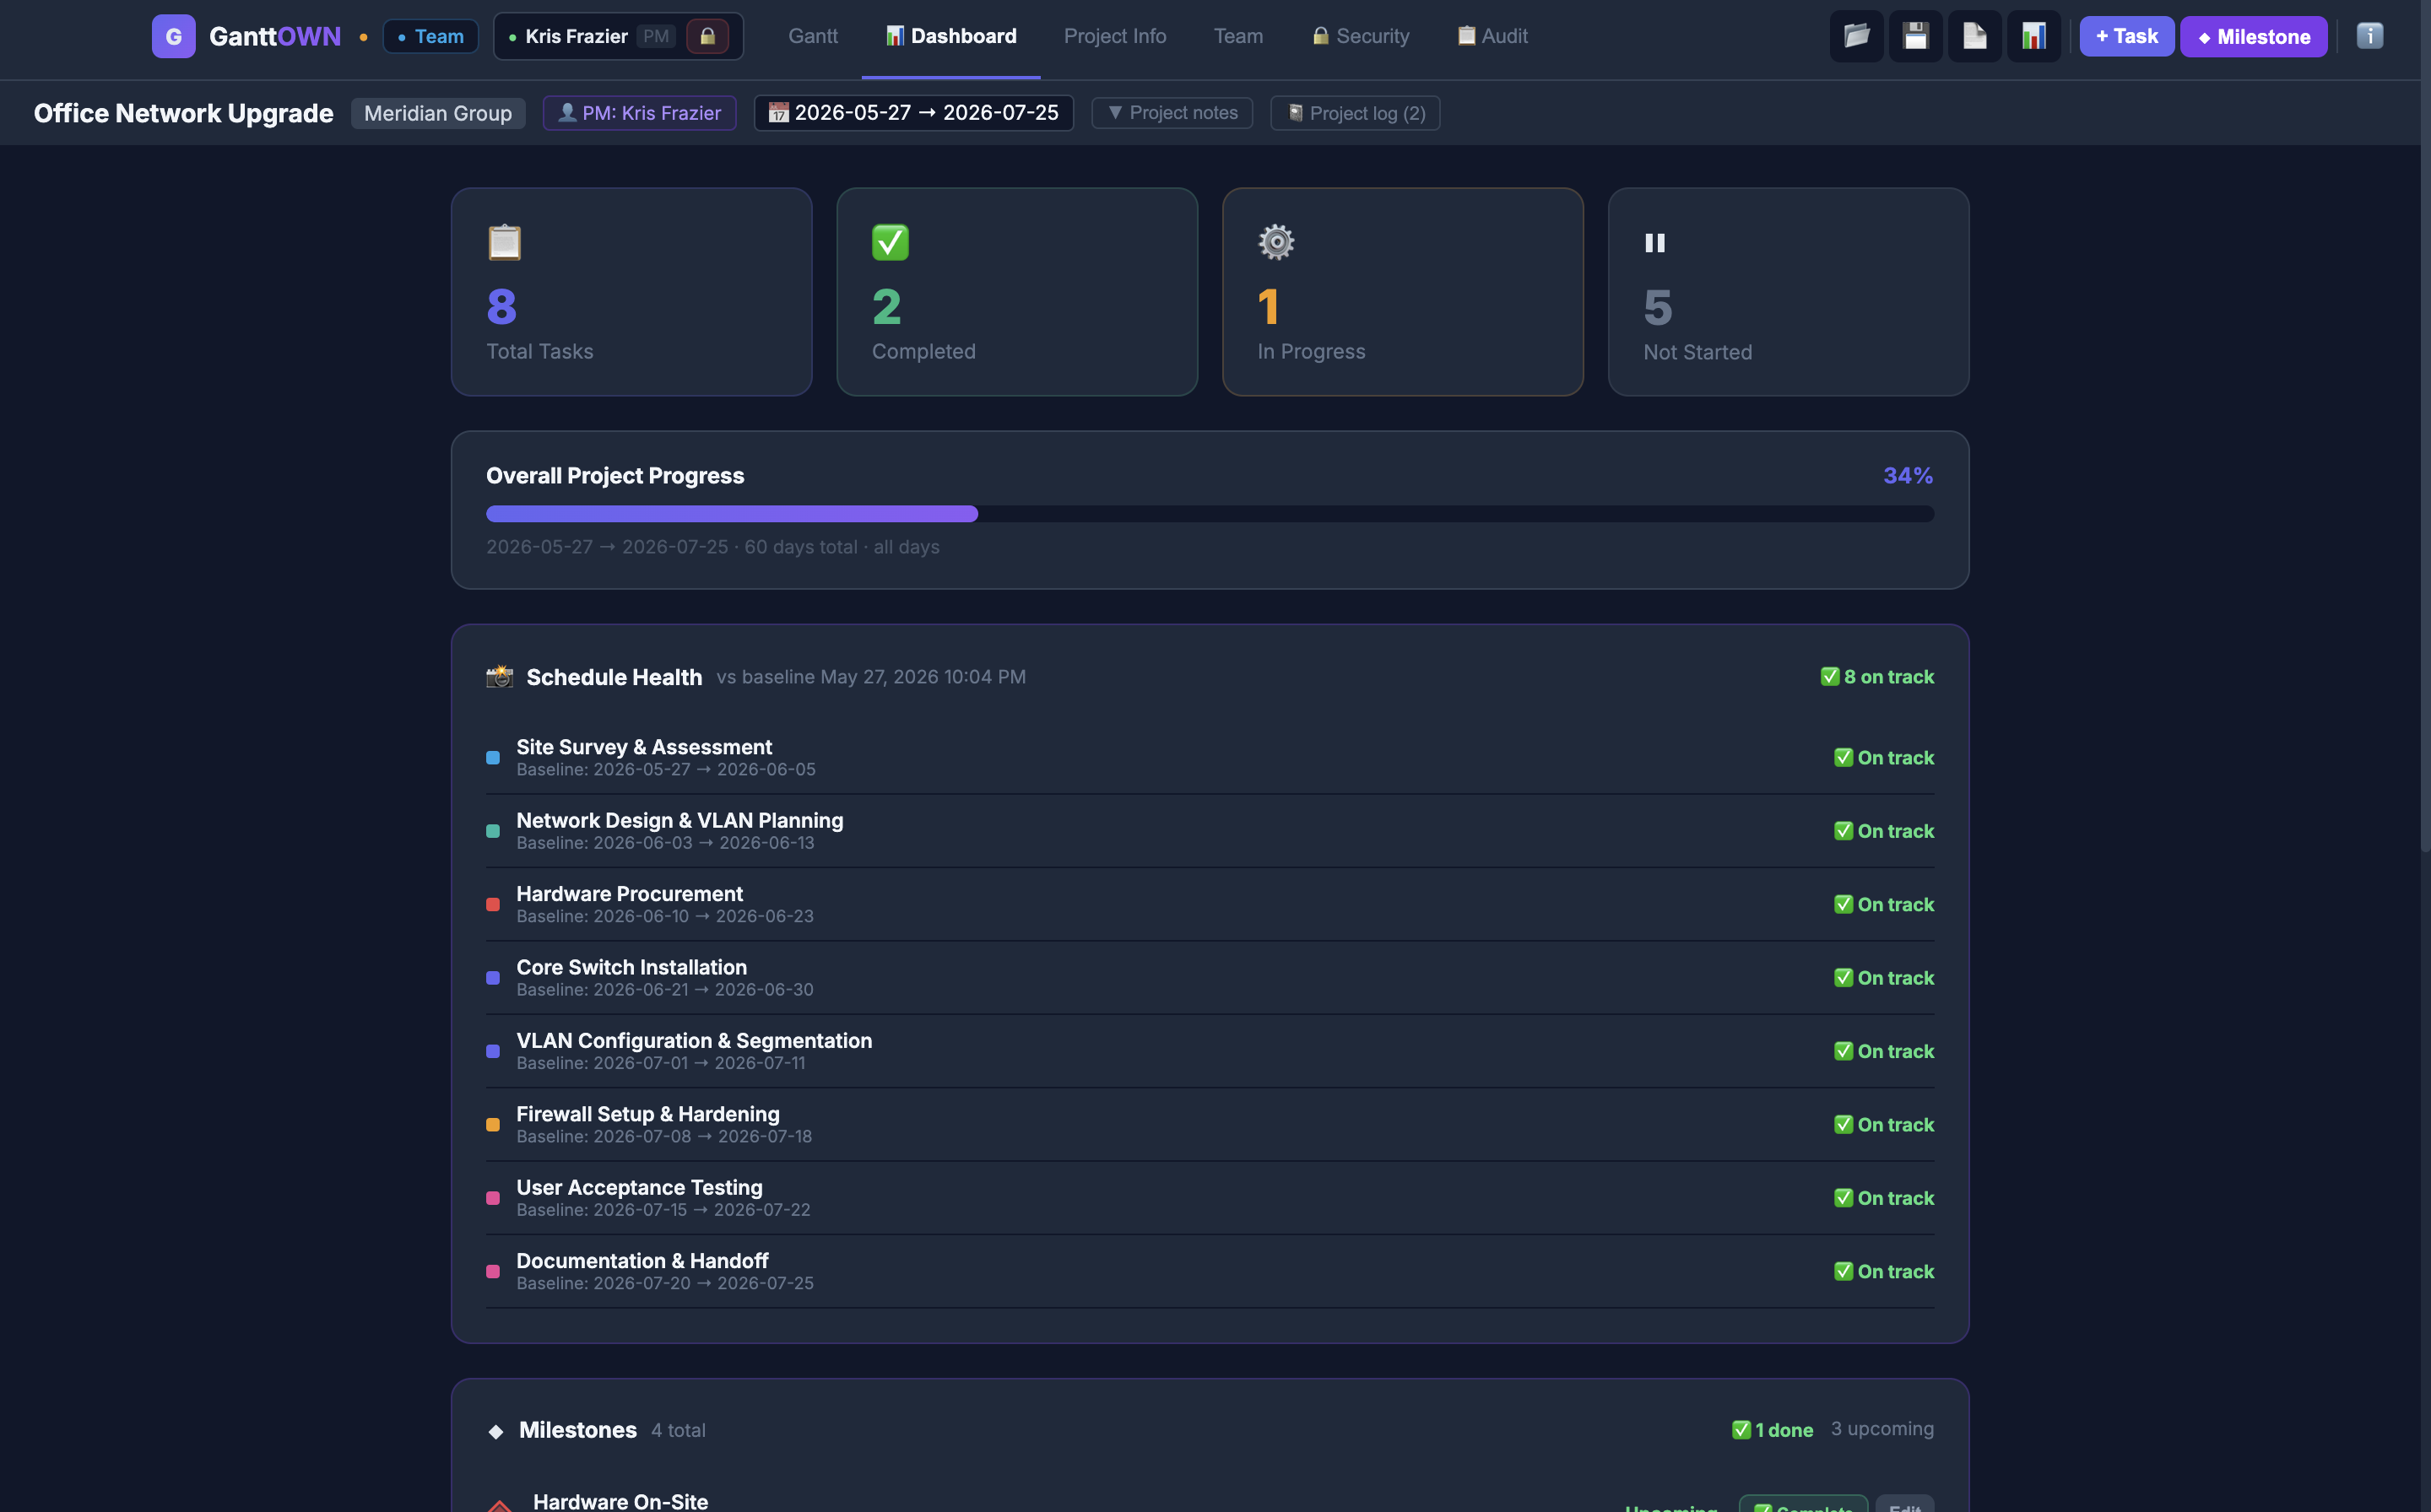Click the Total Tasks card showing 8
Viewport: 2431px width, 1512px height.
[x=631, y=292]
